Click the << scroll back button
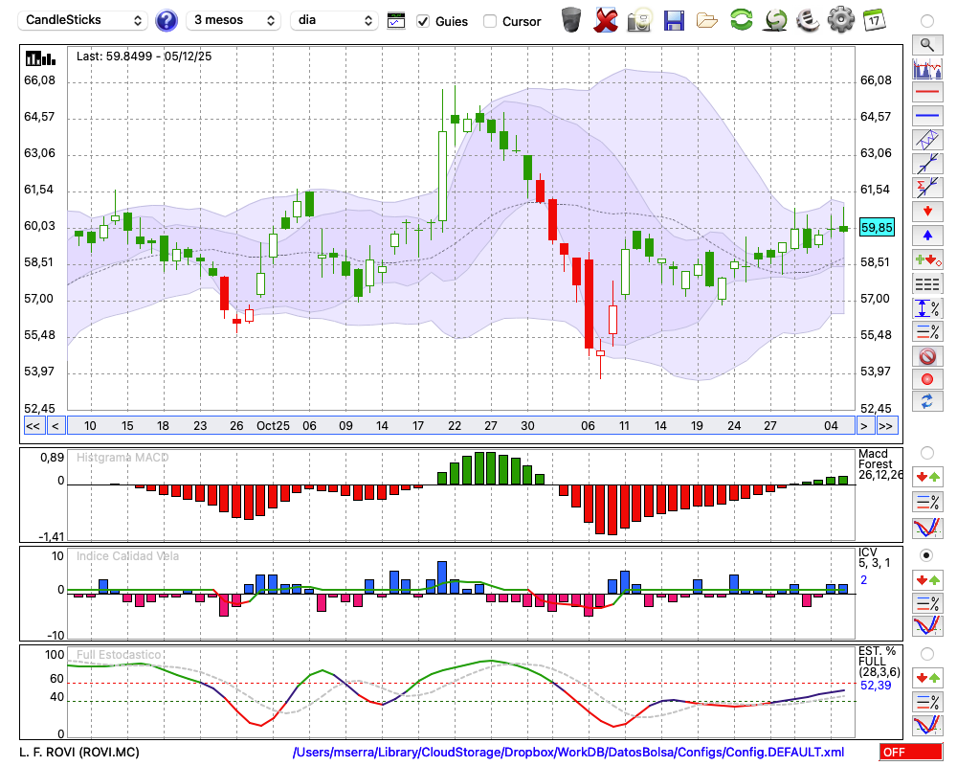Image resolution: width=957 pixels, height=766 pixels. click(x=33, y=426)
